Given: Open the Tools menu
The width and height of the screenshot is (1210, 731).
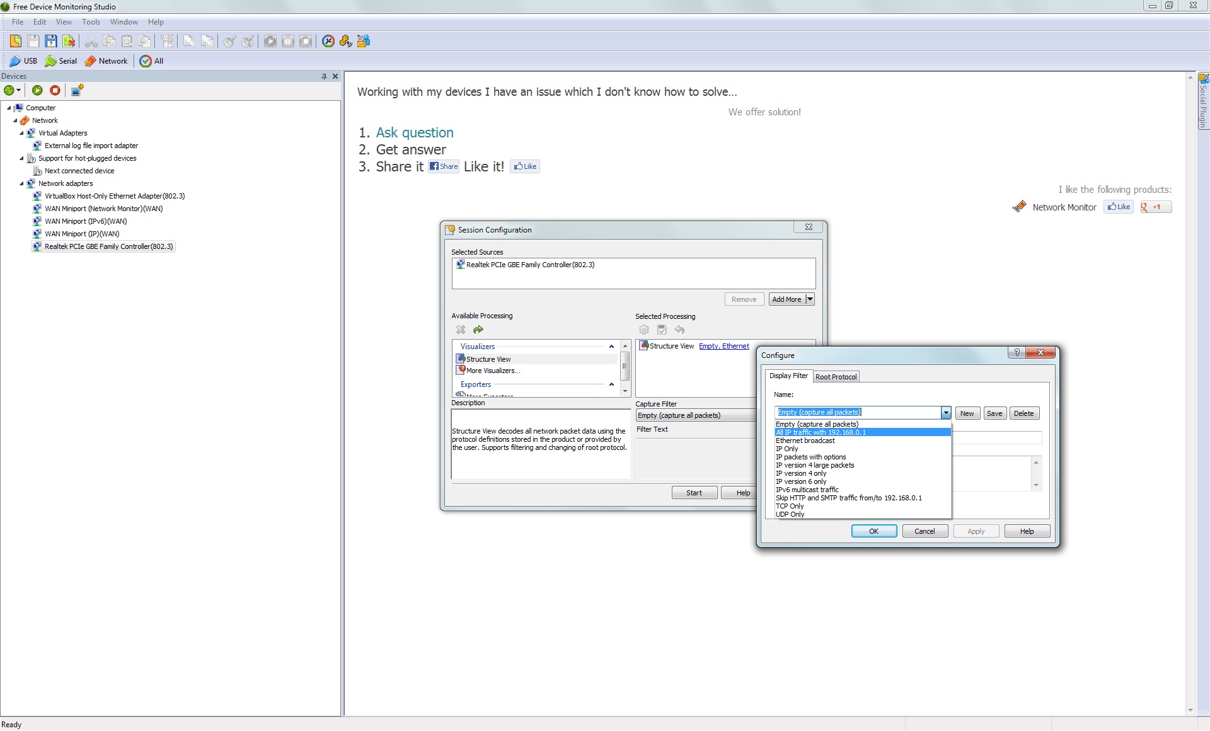Looking at the screenshot, I should coord(91,22).
